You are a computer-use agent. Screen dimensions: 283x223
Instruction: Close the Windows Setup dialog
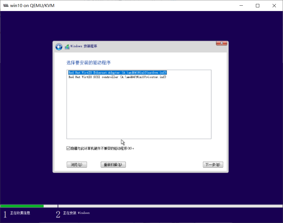[x=221, y=43]
